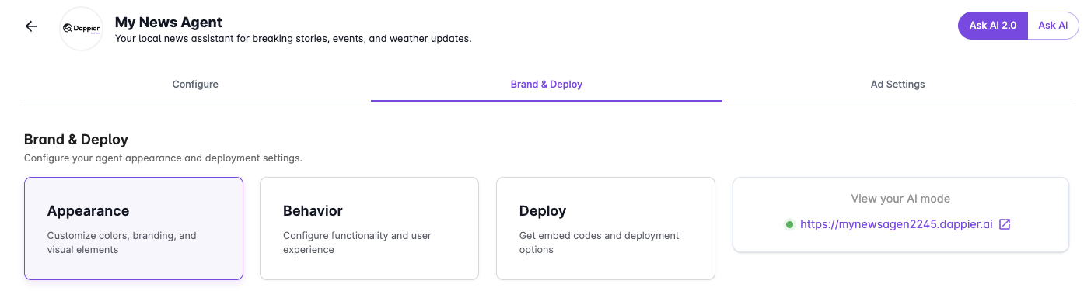Image resolution: width=1091 pixels, height=291 pixels.
Task: Open the external link icon beside the URL
Action: [x=1005, y=224]
